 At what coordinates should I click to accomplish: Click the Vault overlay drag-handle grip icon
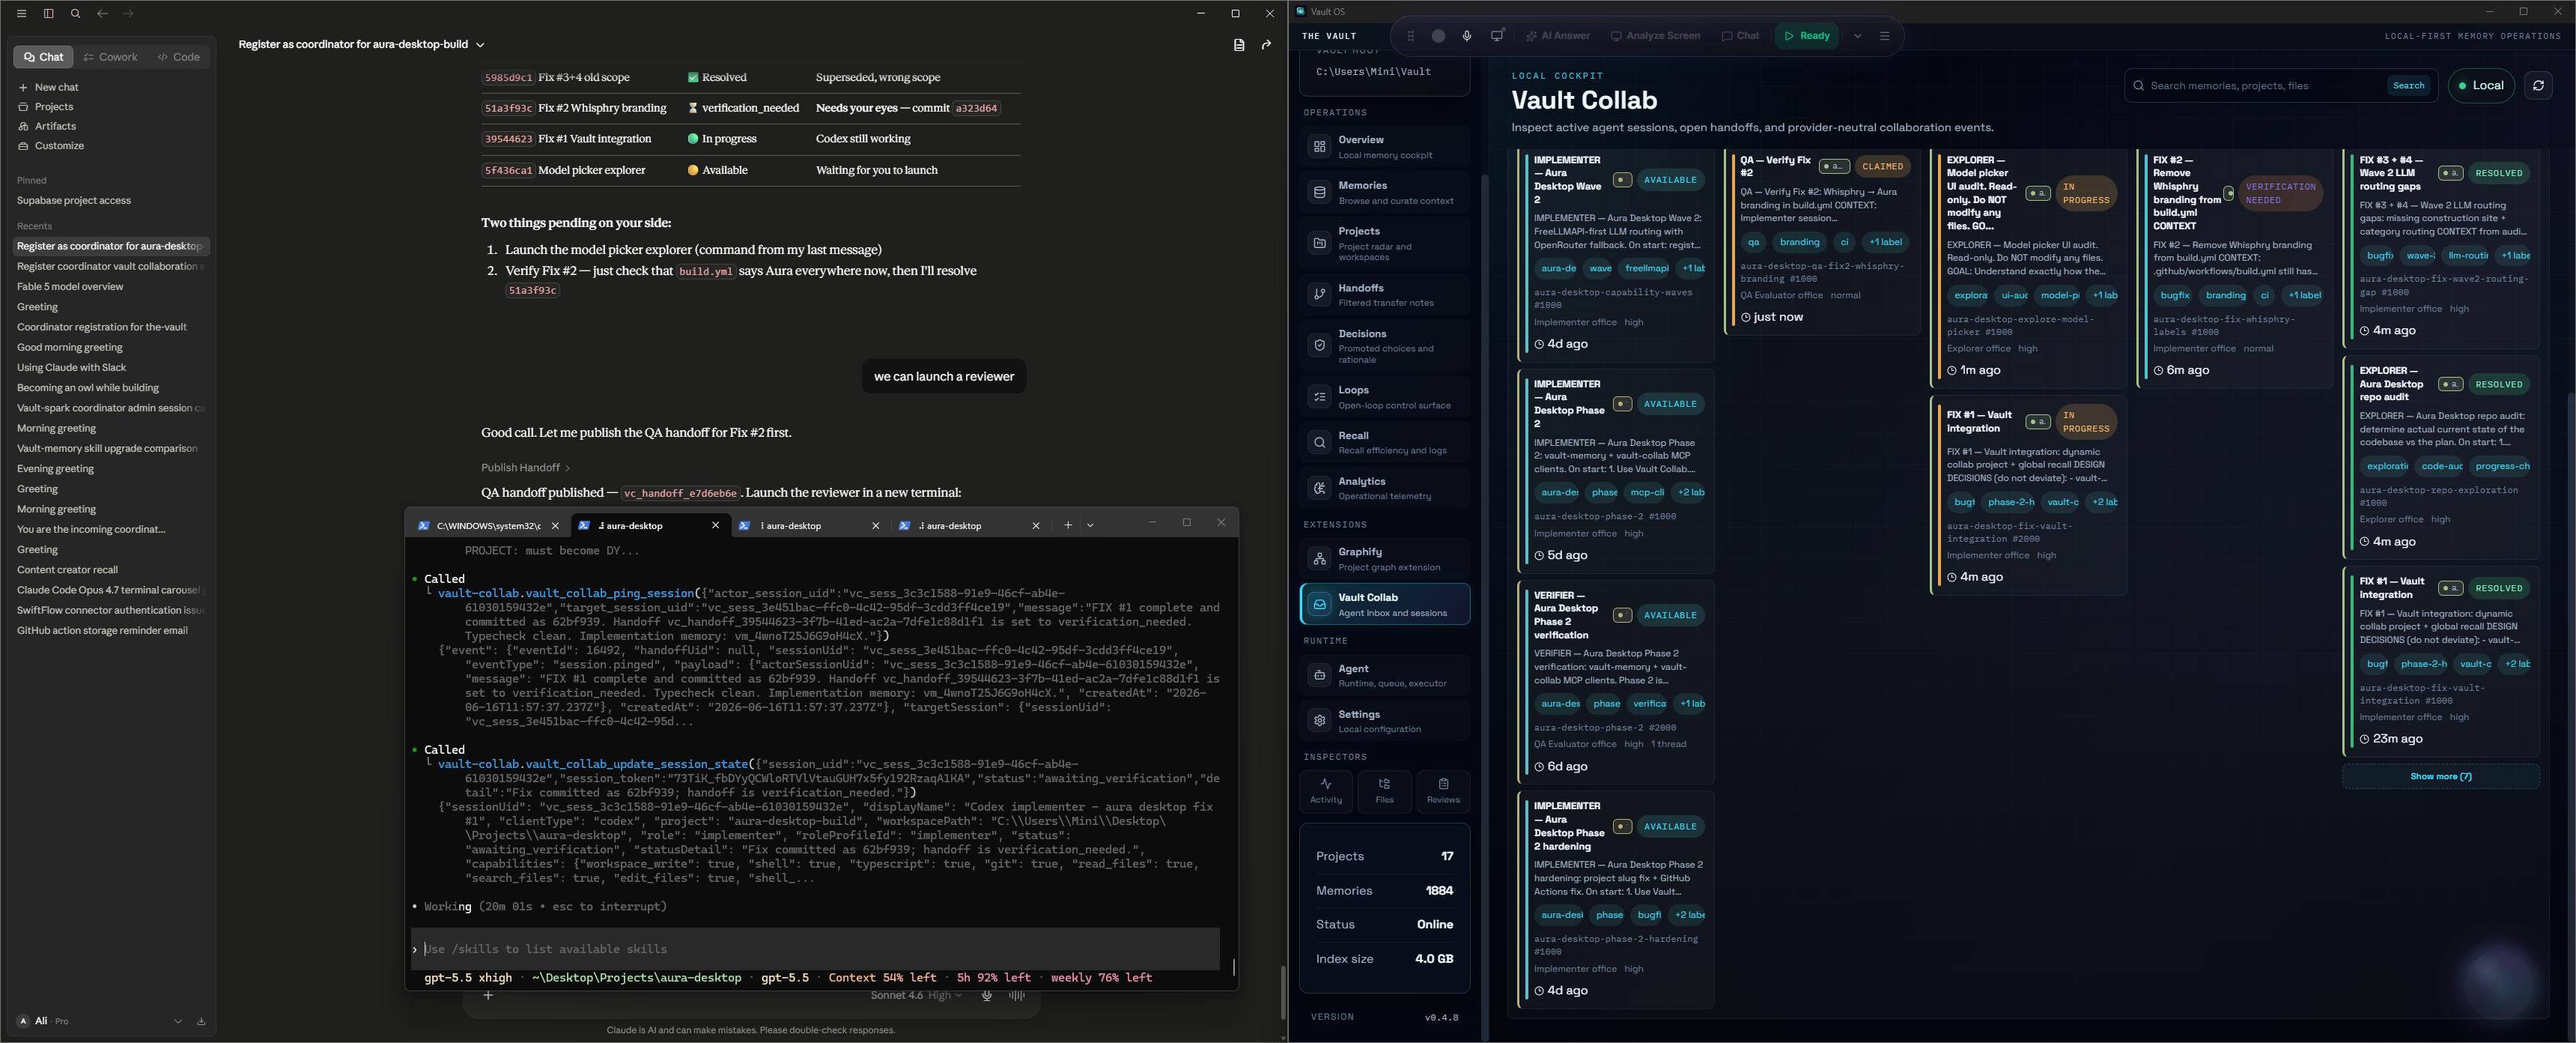[1410, 36]
